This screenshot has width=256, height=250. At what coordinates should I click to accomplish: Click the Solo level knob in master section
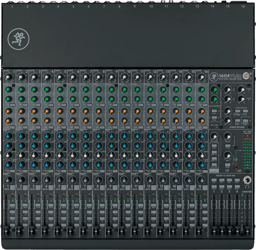(228, 155)
